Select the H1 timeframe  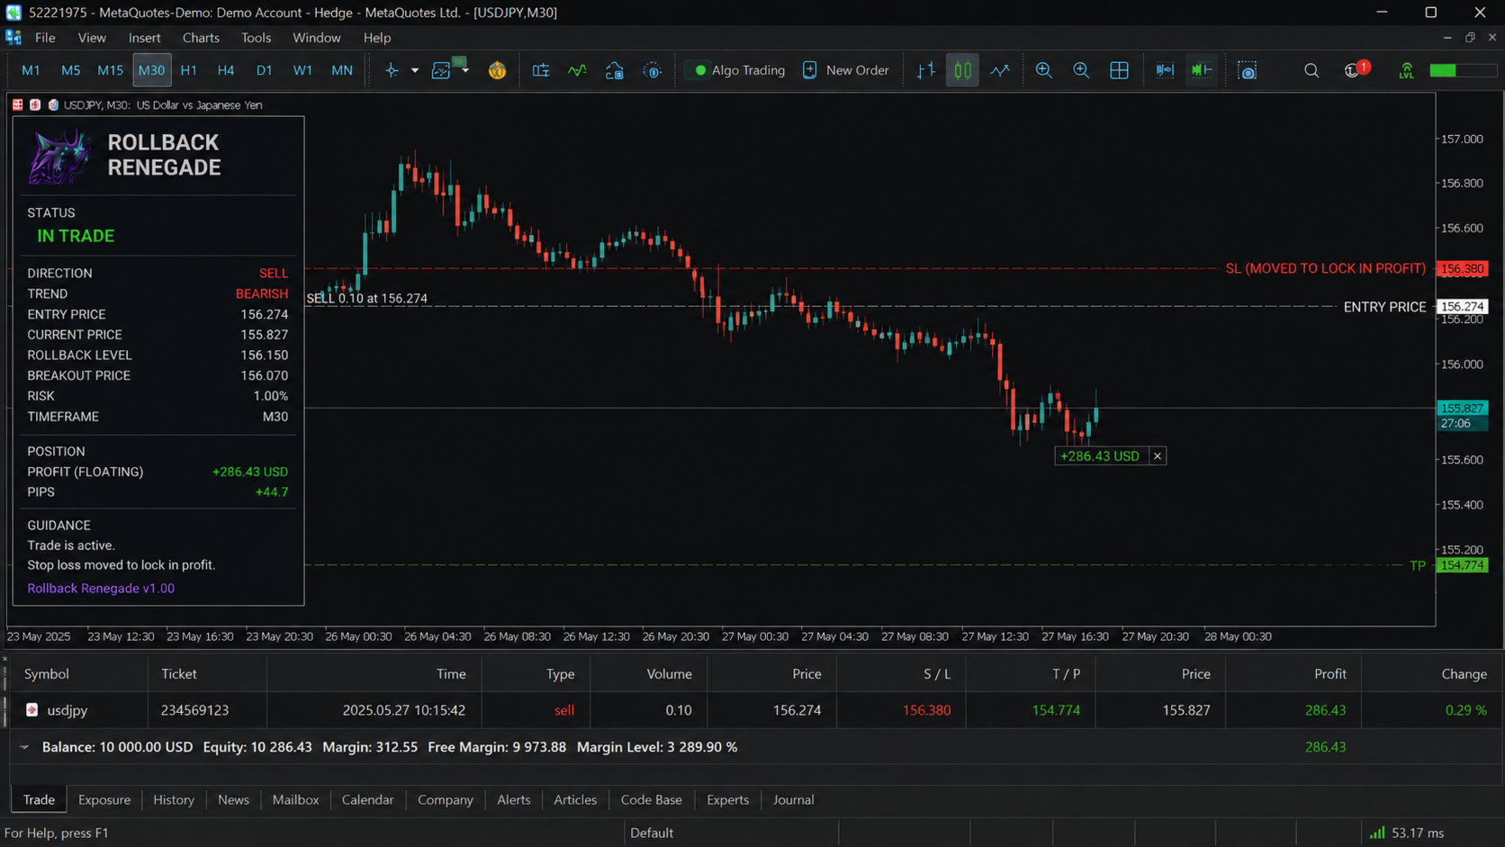point(188,70)
